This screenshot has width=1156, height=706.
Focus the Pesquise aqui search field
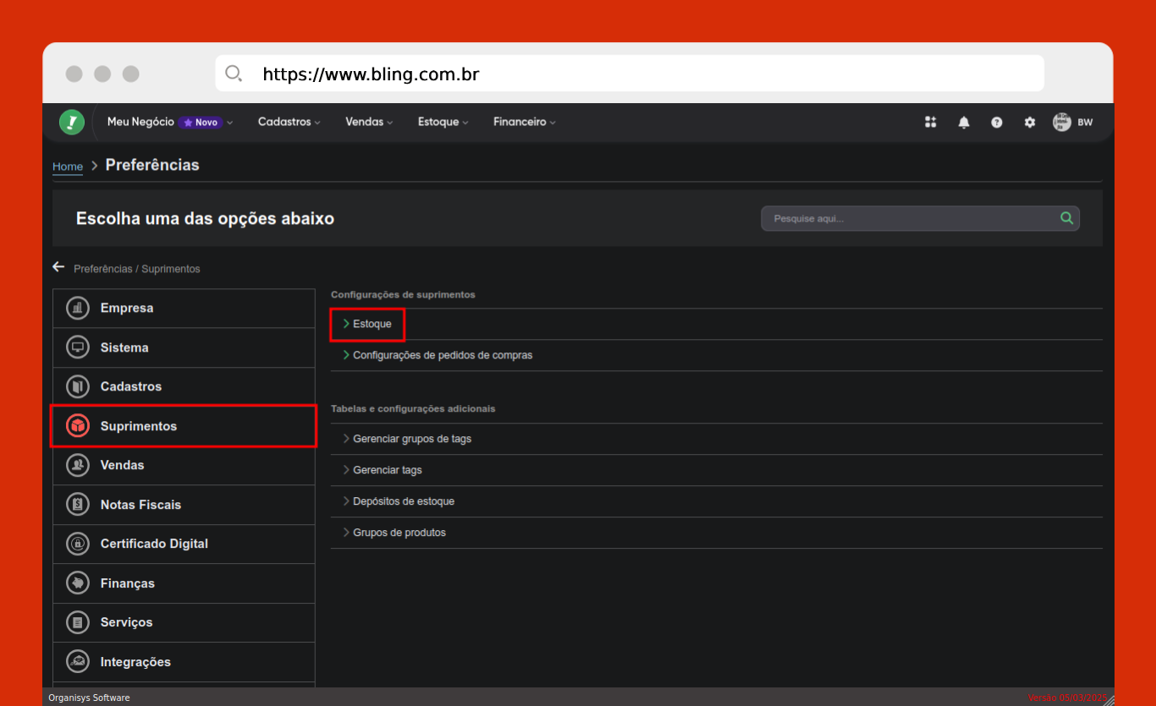(920, 218)
